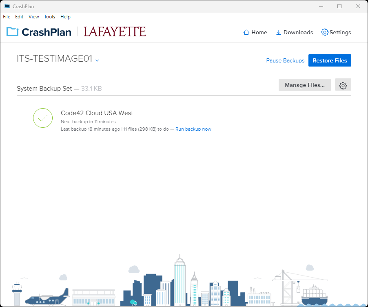Open the File menu
Screen dimensions: 368x307
[7, 17]
